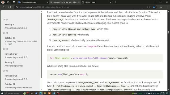Open the browser profile avatar
170x95 pixels.
coord(3,2)
